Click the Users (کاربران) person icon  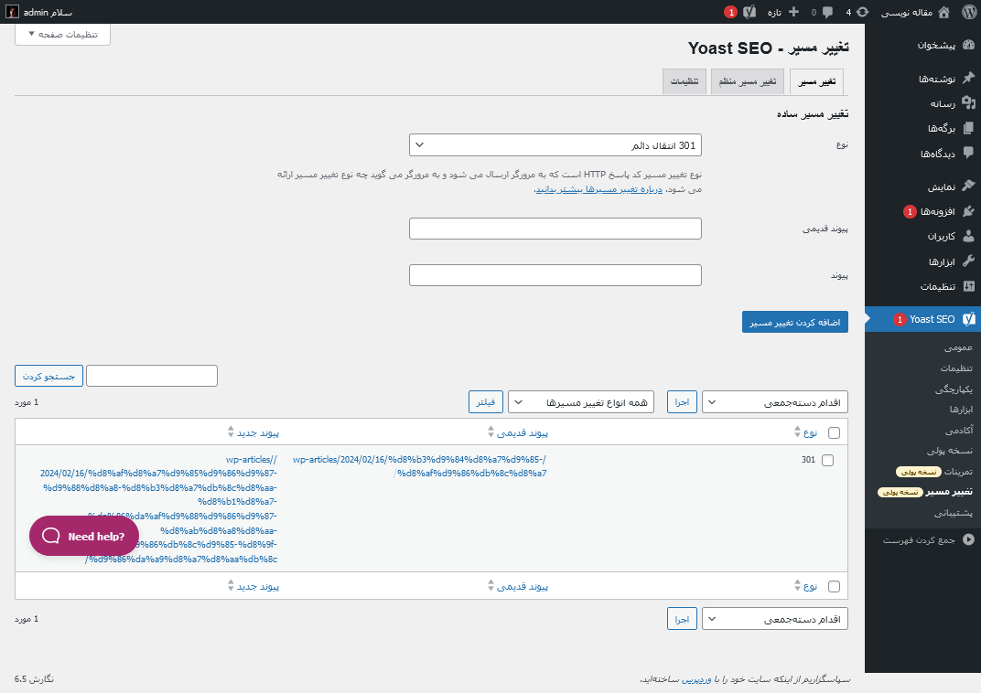pos(968,236)
